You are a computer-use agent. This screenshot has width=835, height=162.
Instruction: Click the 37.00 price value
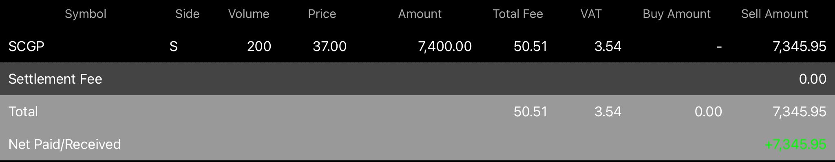tap(329, 47)
